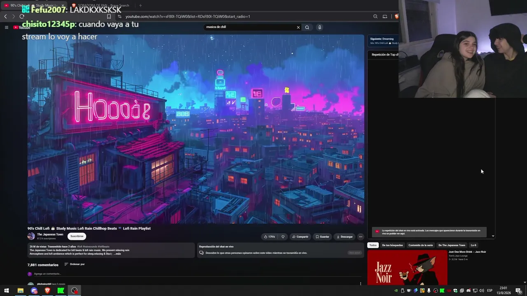Go back using the browser back arrow
The image size is (527, 296).
coord(5,16)
